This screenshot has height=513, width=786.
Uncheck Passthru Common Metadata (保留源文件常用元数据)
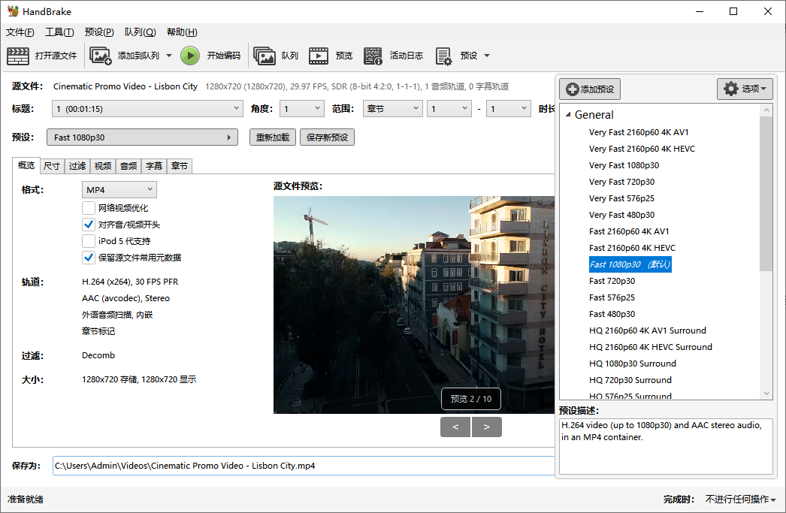point(89,258)
